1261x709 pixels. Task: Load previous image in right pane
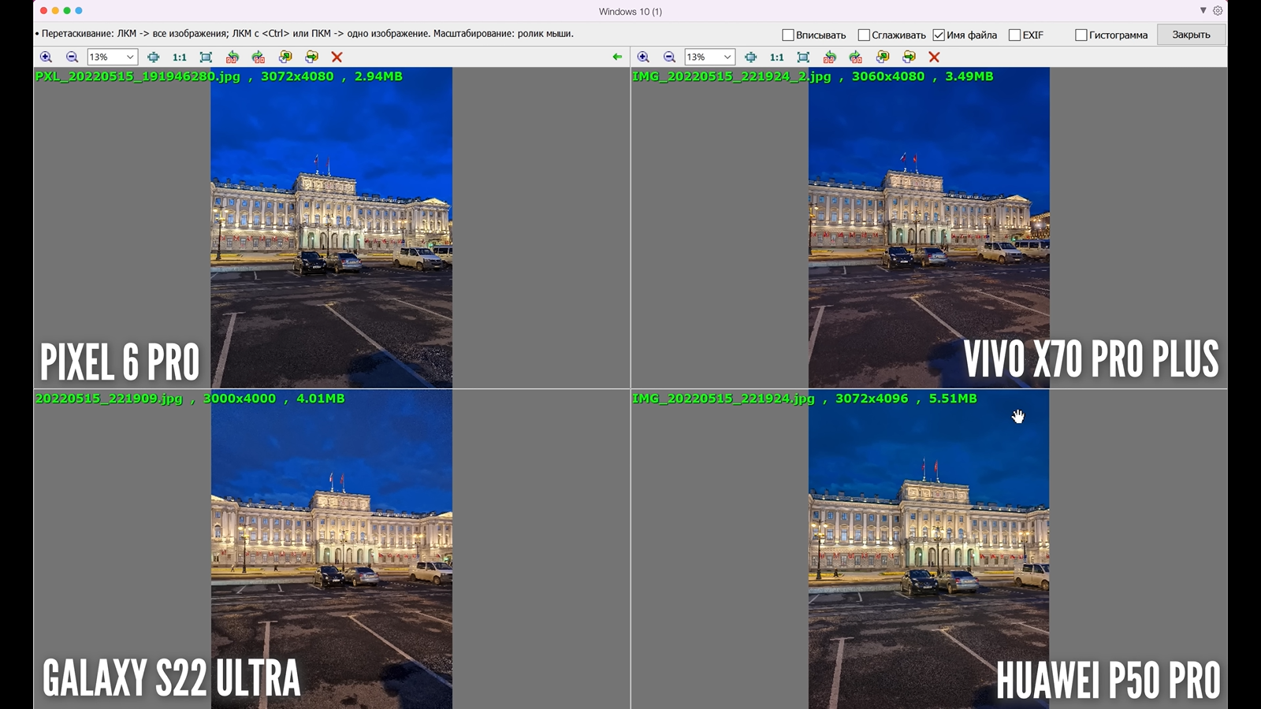click(883, 57)
